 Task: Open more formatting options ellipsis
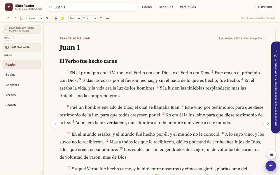coord(108,18)
